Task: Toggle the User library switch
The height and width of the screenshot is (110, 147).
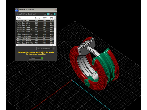Action: (x=55, y=14)
